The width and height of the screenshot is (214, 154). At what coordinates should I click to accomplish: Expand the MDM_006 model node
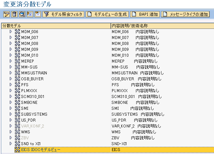coord(11,32)
